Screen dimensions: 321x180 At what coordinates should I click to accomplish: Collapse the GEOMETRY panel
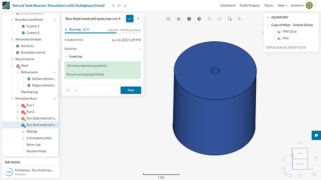tap(268, 18)
